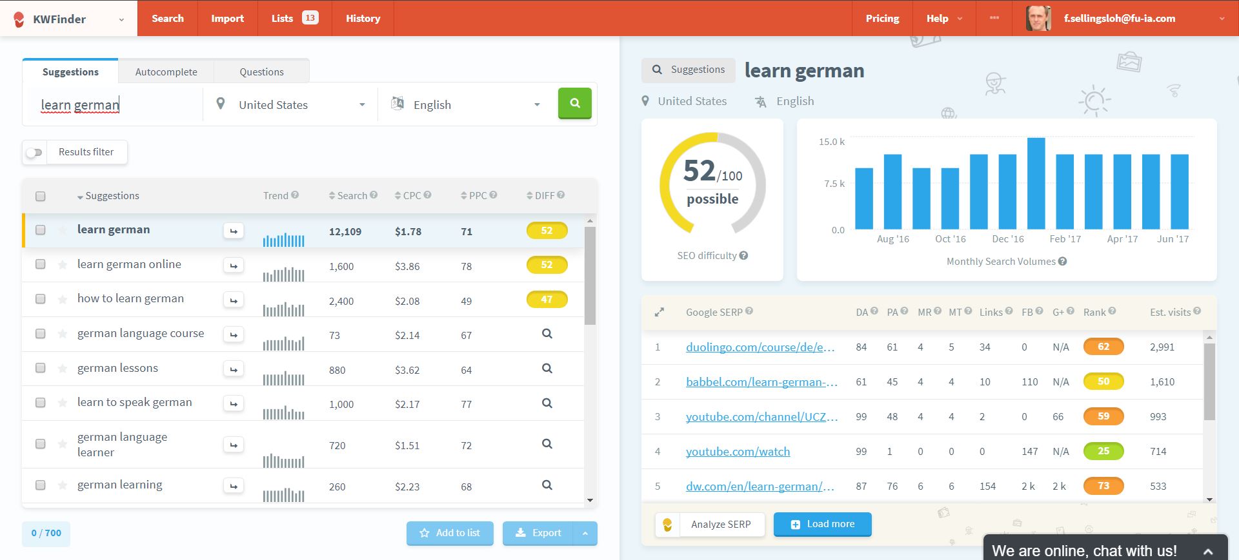This screenshot has width=1239, height=560.
Task: Open the English language dropdown
Action: point(466,104)
